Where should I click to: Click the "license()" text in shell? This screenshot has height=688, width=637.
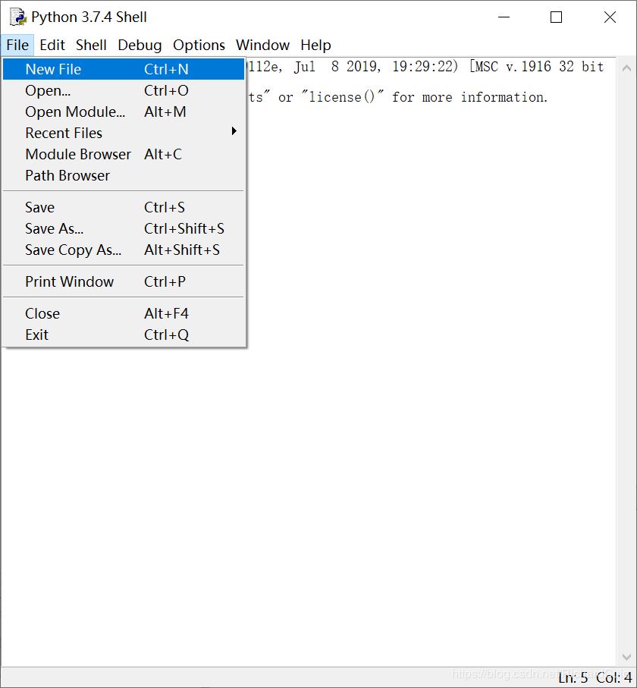(343, 96)
